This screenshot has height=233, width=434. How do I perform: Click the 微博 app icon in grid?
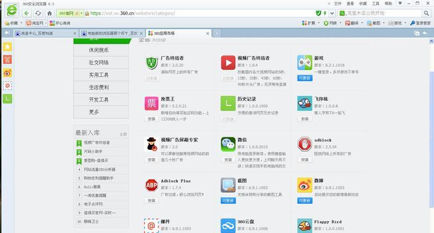point(304,185)
